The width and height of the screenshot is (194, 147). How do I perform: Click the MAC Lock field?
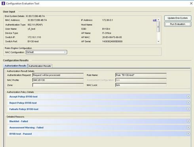pyautogui.click(x=141, y=85)
